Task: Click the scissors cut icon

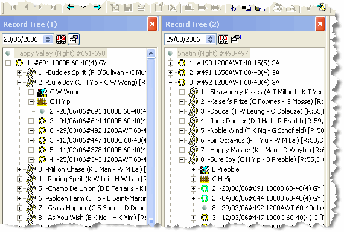Action: (x=233, y=8)
